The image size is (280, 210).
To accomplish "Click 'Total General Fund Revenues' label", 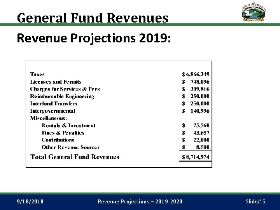I will [x=75, y=157].
